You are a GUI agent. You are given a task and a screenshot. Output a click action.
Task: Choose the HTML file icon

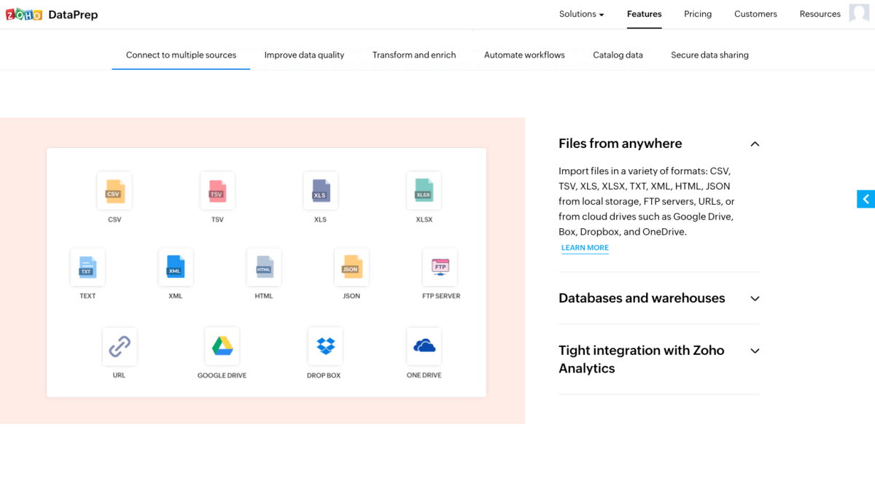pos(264,268)
